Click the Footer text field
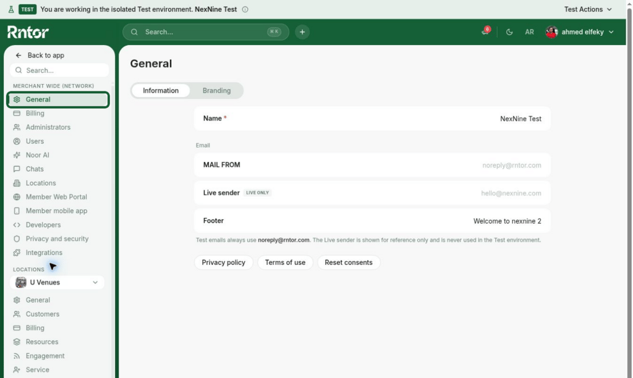This screenshot has height=378, width=633. tap(372, 220)
